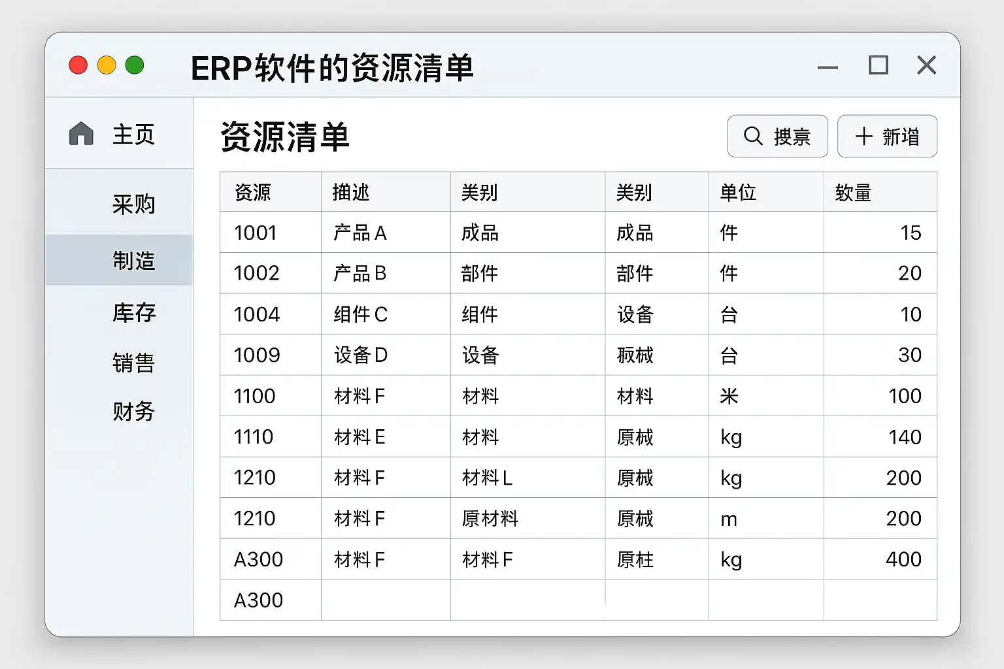Image resolution: width=1004 pixels, height=669 pixels.
Task: Select quantity cell showing 400
Action: coord(903,559)
